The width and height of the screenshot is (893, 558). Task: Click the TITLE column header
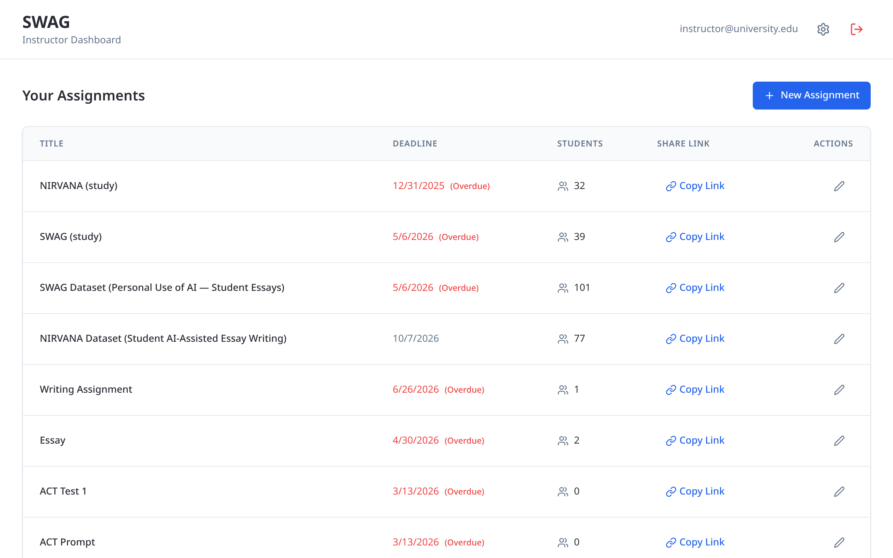(x=52, y=144)
